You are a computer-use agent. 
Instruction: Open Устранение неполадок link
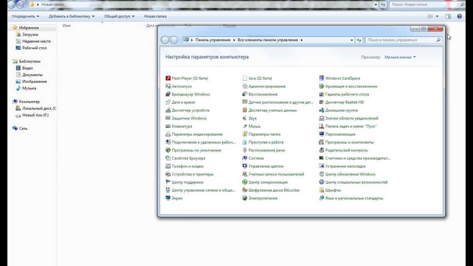tap(346, 166)
